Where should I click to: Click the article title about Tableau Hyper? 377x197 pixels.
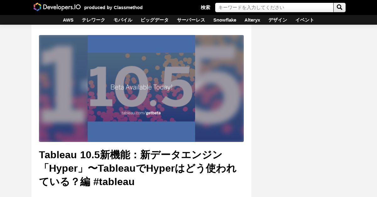[138, 168]
